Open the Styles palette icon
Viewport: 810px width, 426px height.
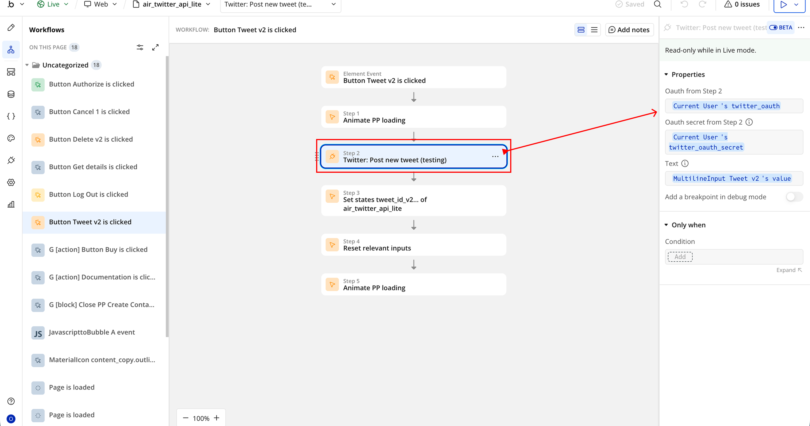(x=11, y=138)
